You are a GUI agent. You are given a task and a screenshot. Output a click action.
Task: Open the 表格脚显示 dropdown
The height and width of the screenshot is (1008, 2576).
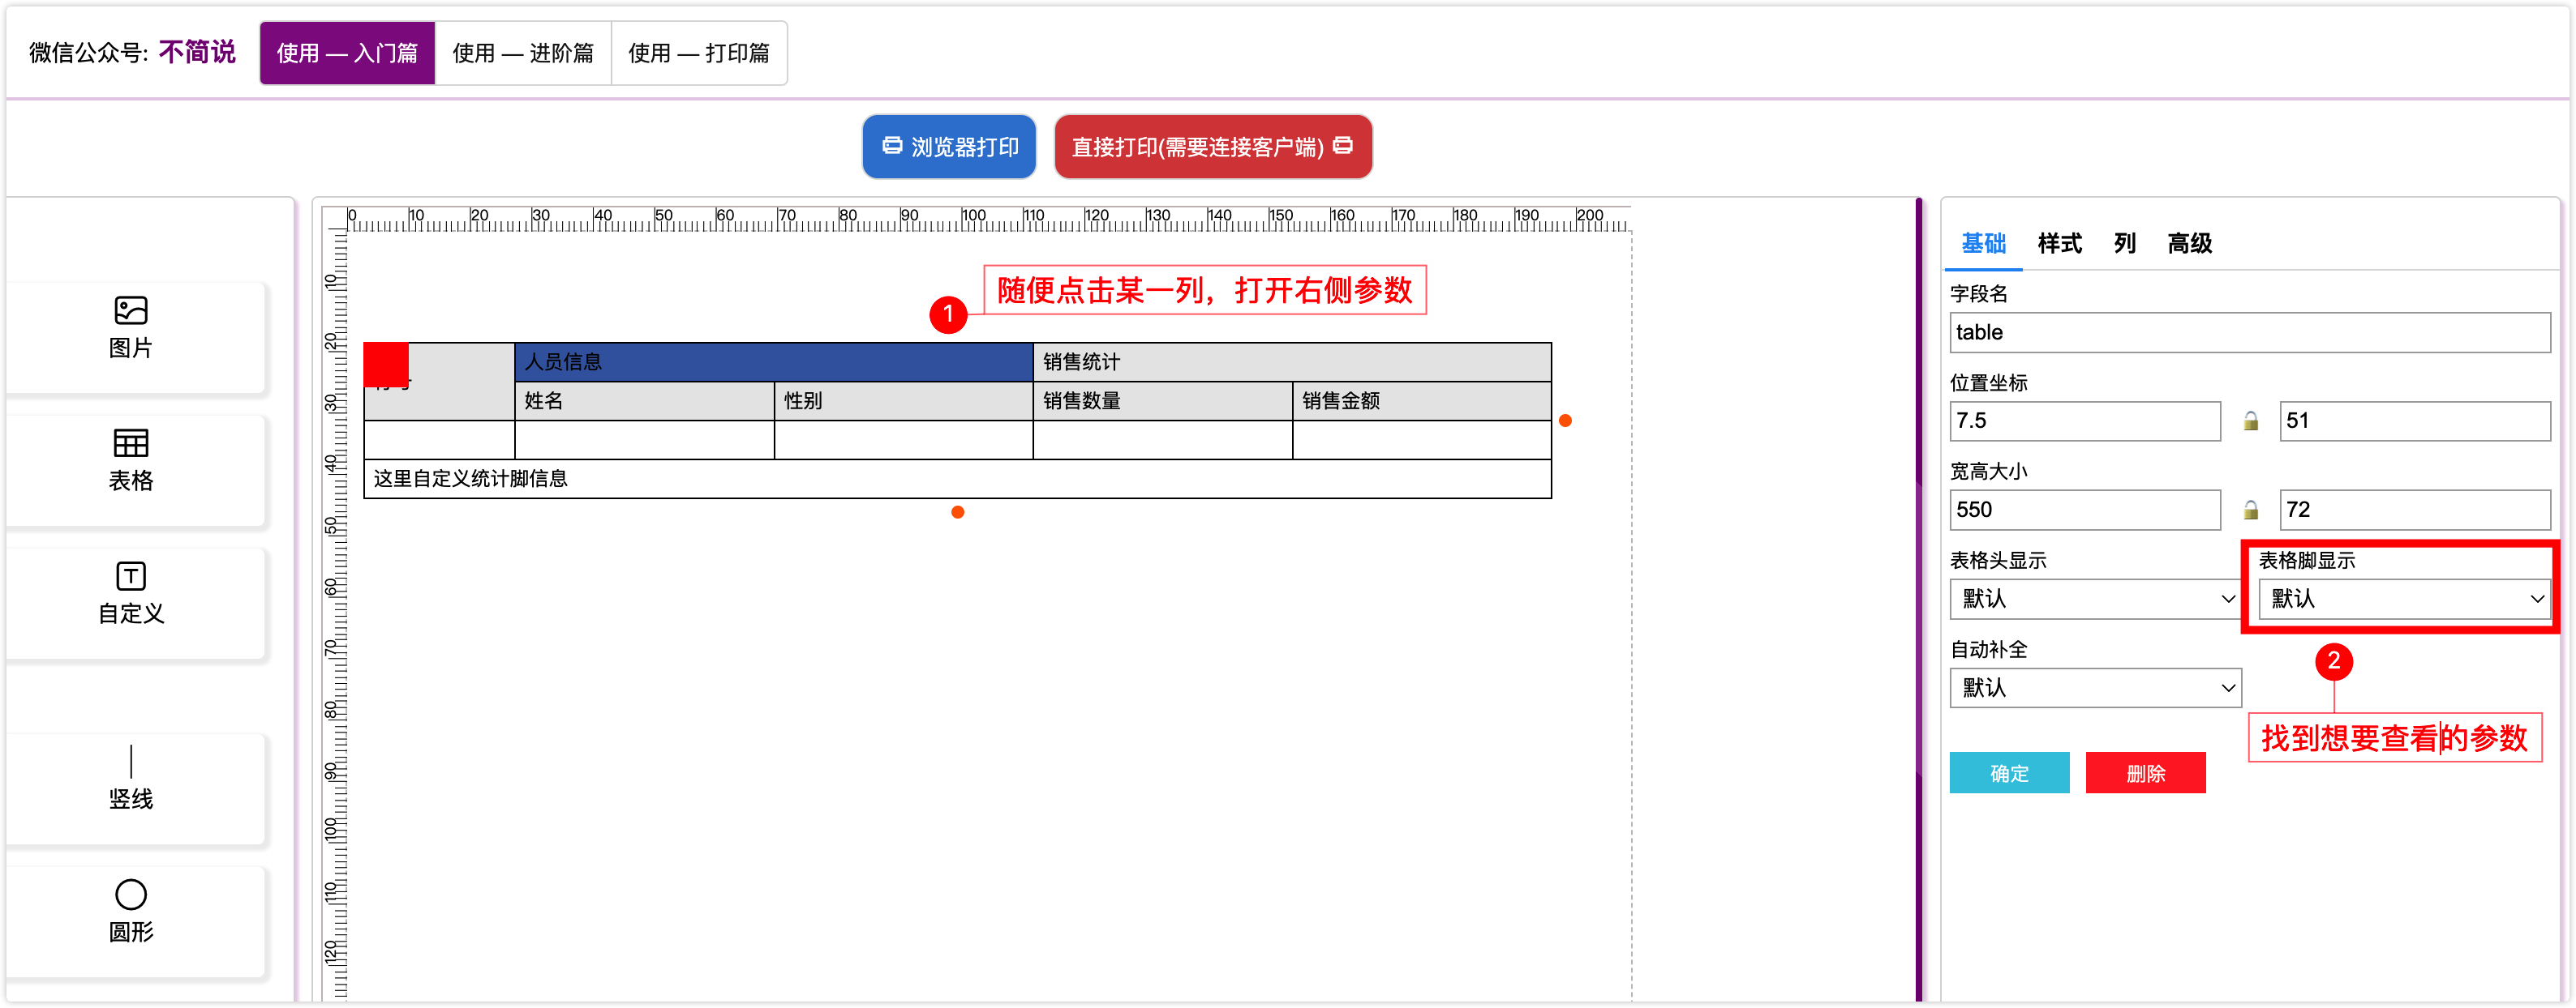click(x=2404, y=599)
